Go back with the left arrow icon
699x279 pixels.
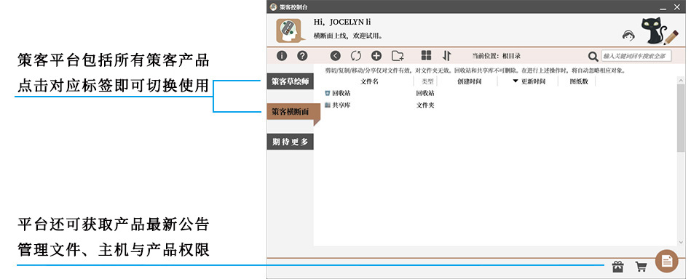pyautogui.click(x=335, y=56)
